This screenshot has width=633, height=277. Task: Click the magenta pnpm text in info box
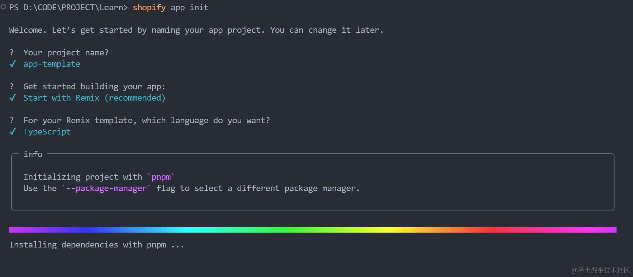[x=161, y=177]
